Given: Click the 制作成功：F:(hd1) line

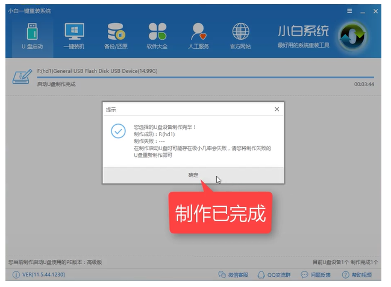Looking at the screenshot, I should [154, 134].
